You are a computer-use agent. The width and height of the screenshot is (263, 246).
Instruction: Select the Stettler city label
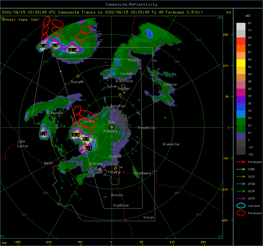tap(170, 85)
